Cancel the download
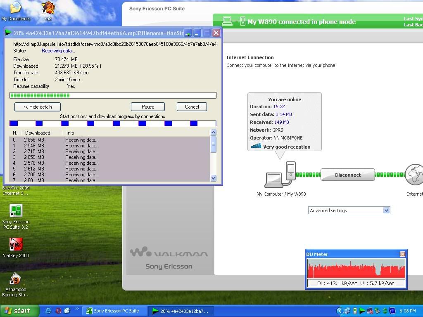Image resolution: width=423 pixels, height=317 pixels. pyautogui.click(x=192, y=107)
